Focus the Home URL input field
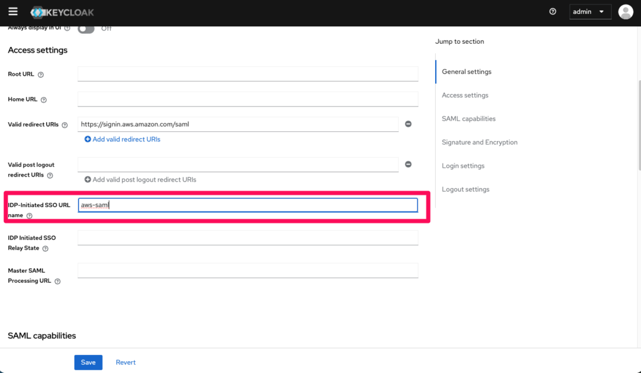 pos(247,99)
